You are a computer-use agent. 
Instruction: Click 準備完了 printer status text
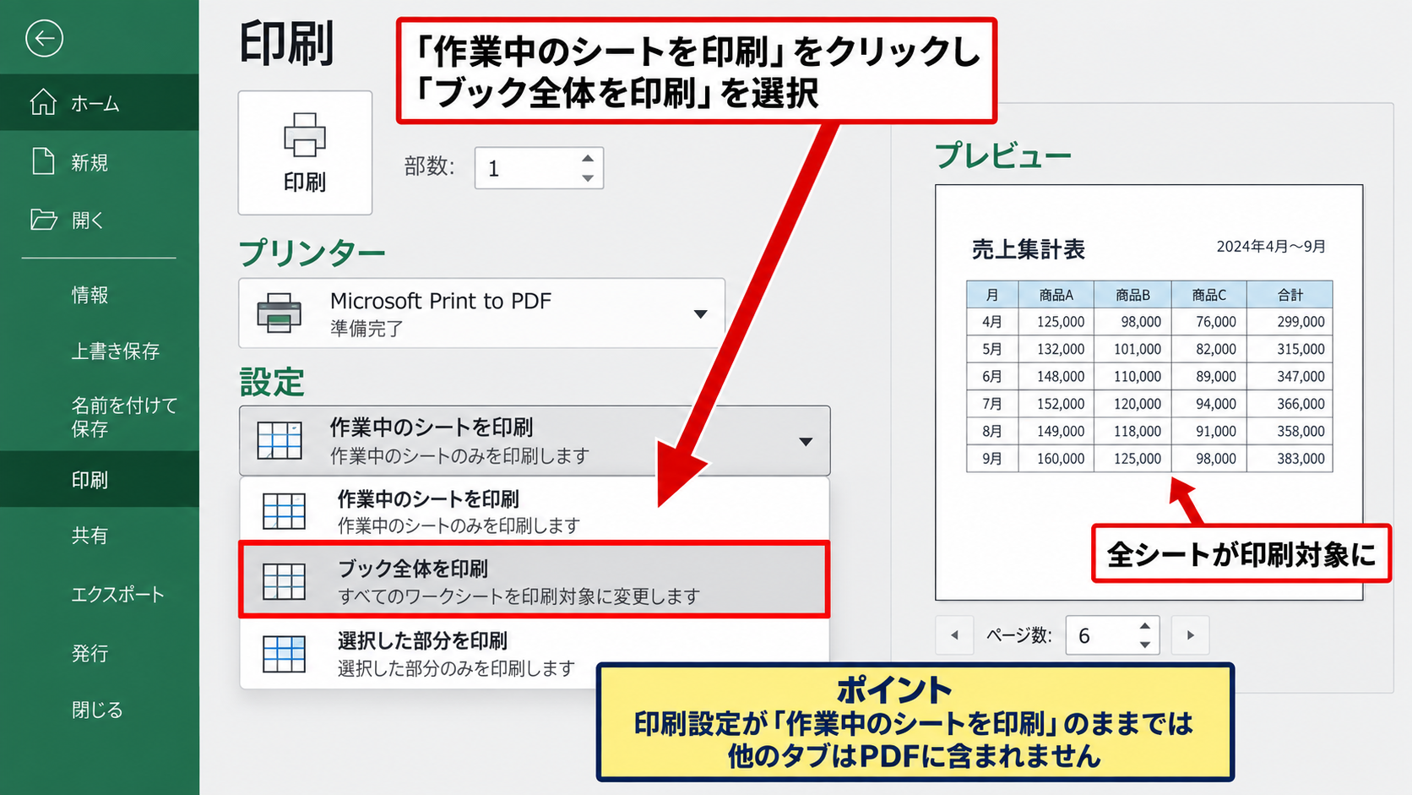(x=367, y=329)
